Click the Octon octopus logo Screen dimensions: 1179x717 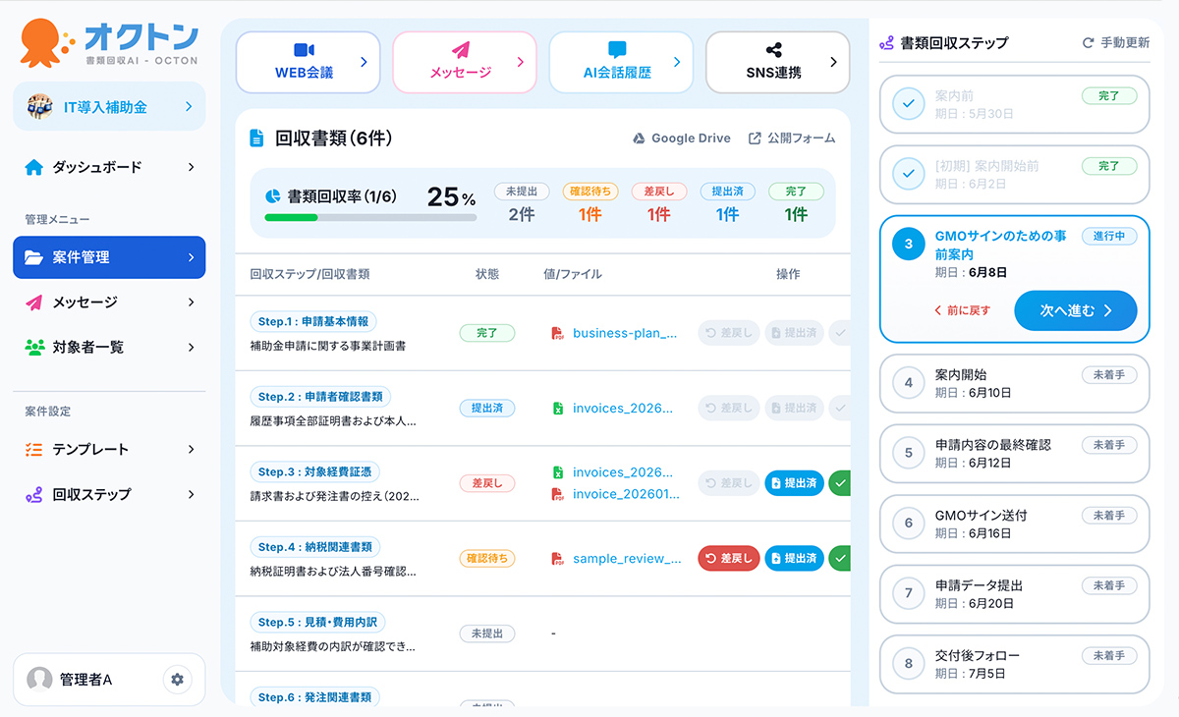46,43
